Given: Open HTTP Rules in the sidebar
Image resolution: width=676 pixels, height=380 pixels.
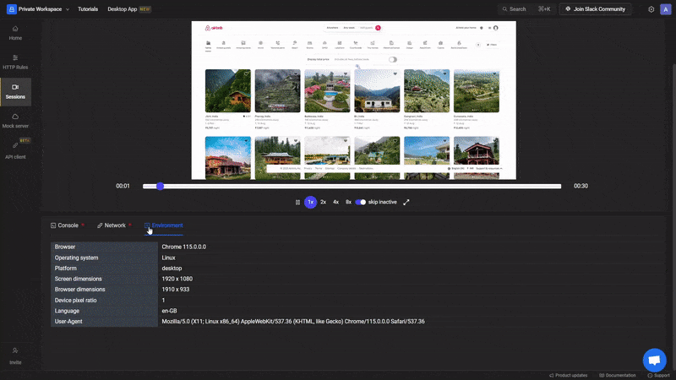Looking at the screenshot, I should coord(15,62).
